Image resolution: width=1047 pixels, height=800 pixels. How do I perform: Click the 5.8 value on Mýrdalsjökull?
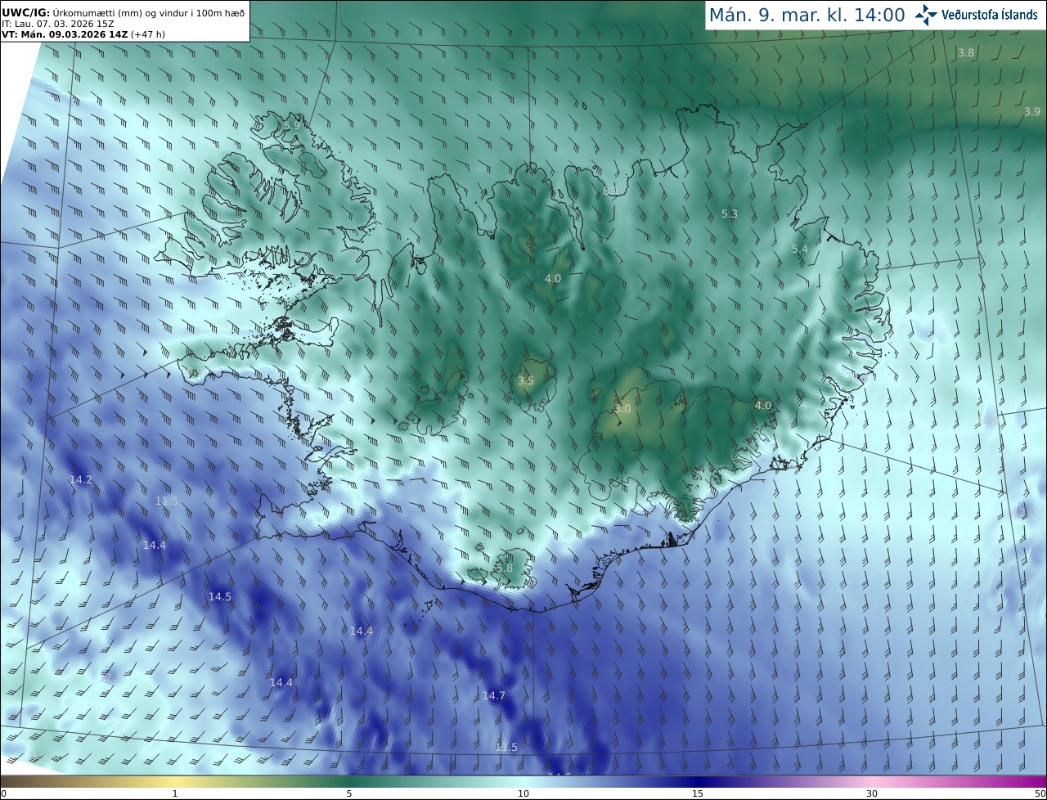click(x=505, y=568)
